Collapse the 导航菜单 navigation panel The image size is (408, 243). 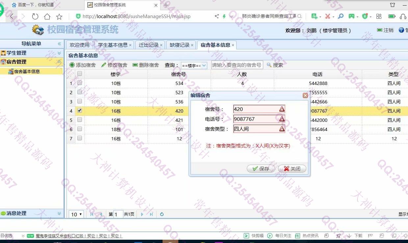pos(59,44)
